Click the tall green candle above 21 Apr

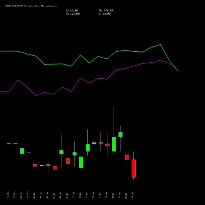point(114,144)
